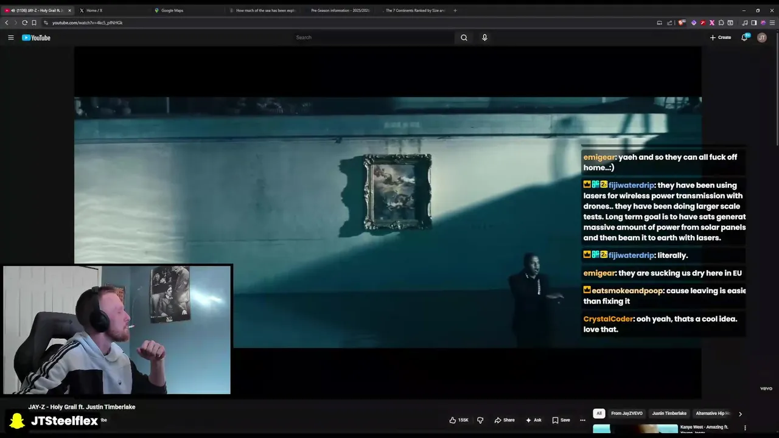This screenshot has height=438, width=779.
Task: Bookmark this page in the address bar
Action: pyautogui.click(x=34, y=23)
